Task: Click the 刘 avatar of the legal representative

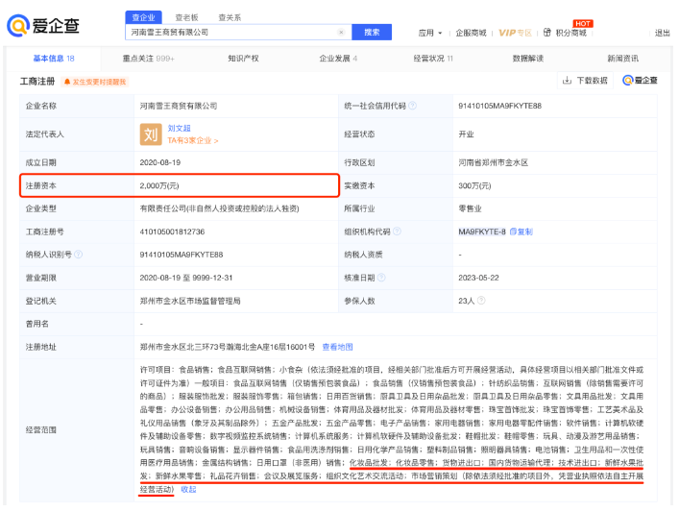Action: [x=150, y=134]
